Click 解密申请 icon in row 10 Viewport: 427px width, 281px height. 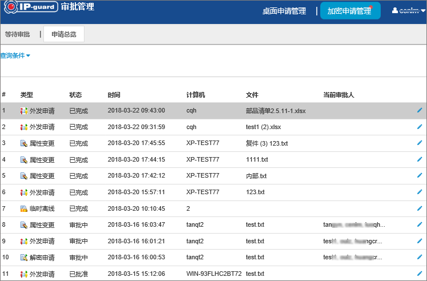coord(24,257)
